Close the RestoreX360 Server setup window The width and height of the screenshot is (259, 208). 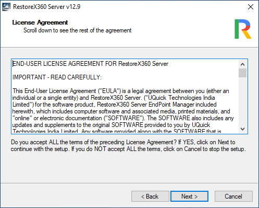[251, 7]
